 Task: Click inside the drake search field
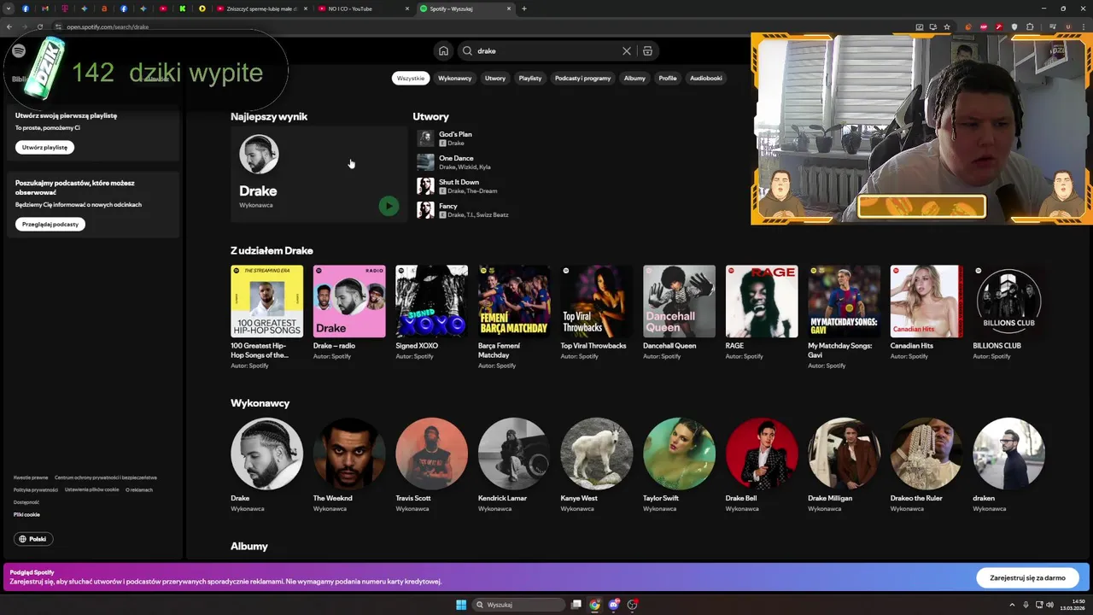point(546,51)
